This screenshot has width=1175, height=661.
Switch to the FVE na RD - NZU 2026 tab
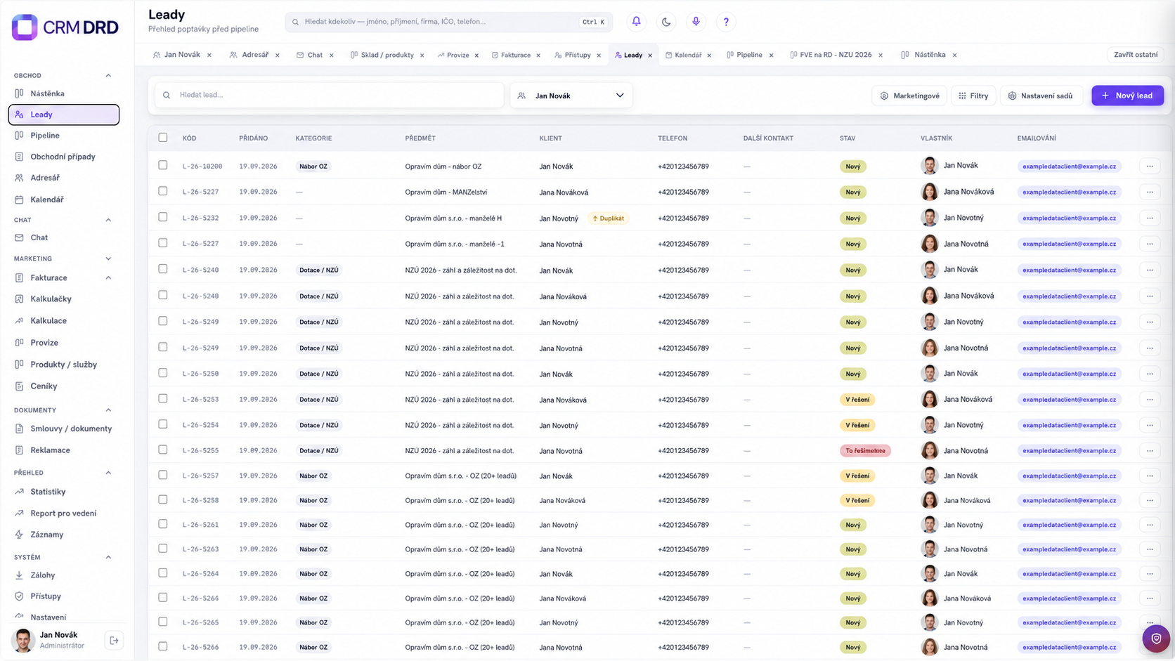point(836,55)
